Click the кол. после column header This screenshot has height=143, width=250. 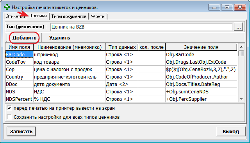pyautogui.click(x=152, y=47)
